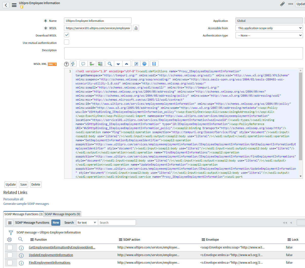Unlock the WSDL field via padlock icon
Viewport: 305px width, 268px height.
tap(136, 28)
